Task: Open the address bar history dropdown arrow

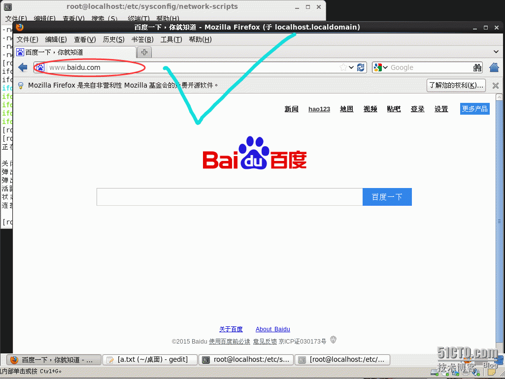Action: tap(351, 67)
